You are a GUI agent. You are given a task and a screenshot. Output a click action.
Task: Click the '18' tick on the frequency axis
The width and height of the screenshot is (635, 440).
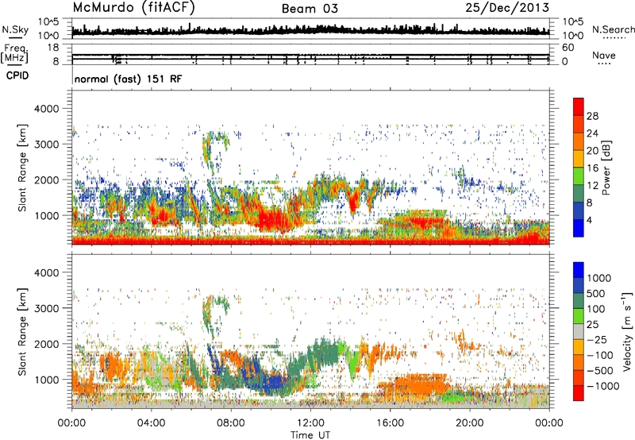(53, 48)
